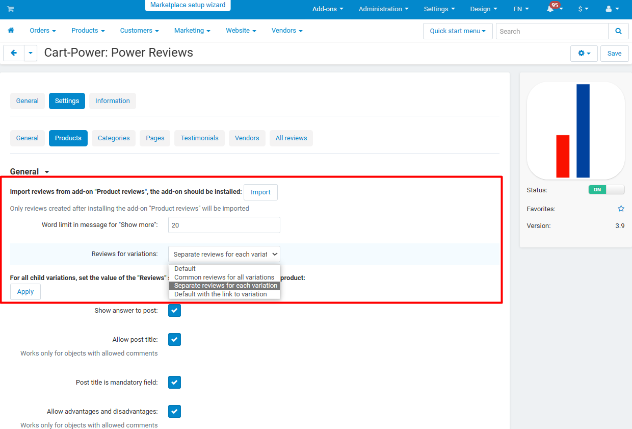Open the Design dropdown menu

click(484, 9)
